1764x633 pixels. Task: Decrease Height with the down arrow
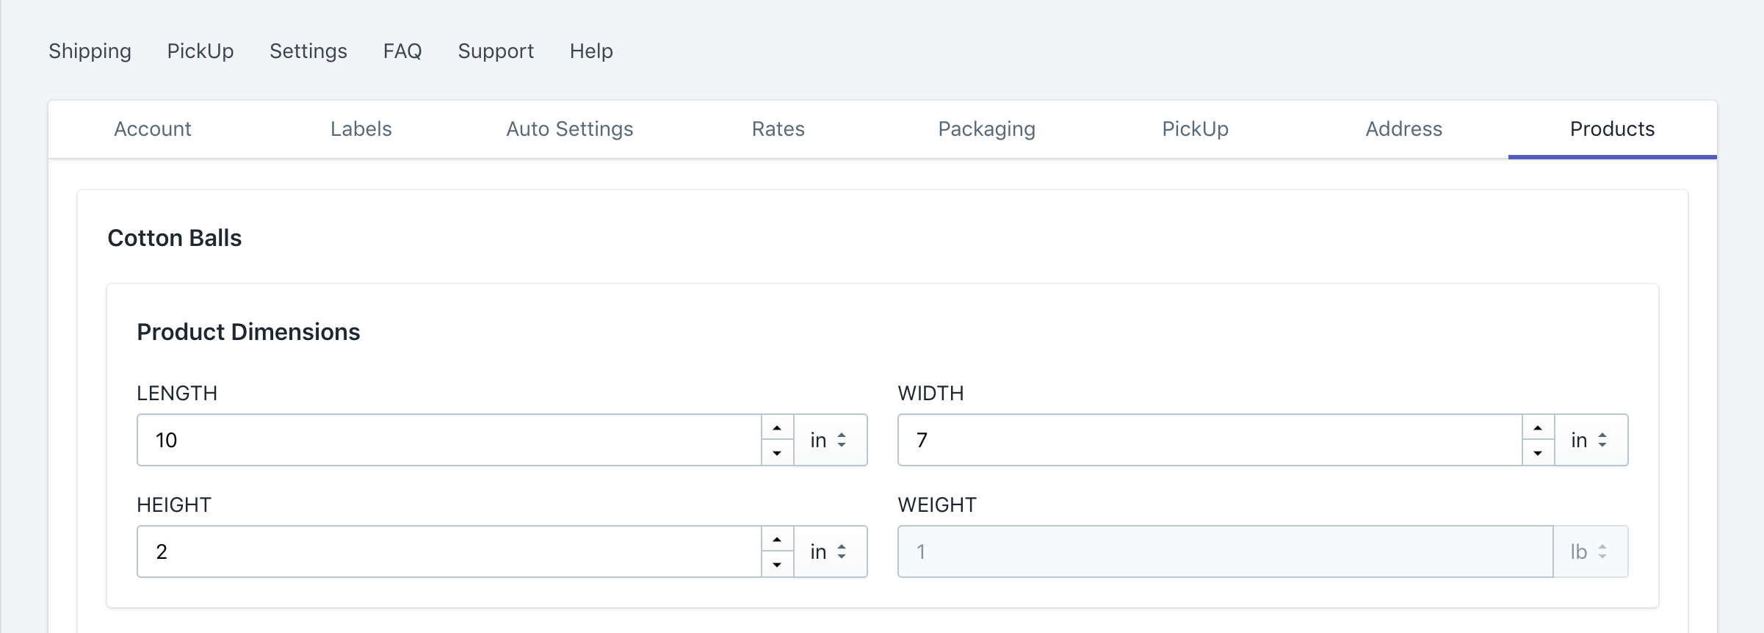click(x=777, y=565)
